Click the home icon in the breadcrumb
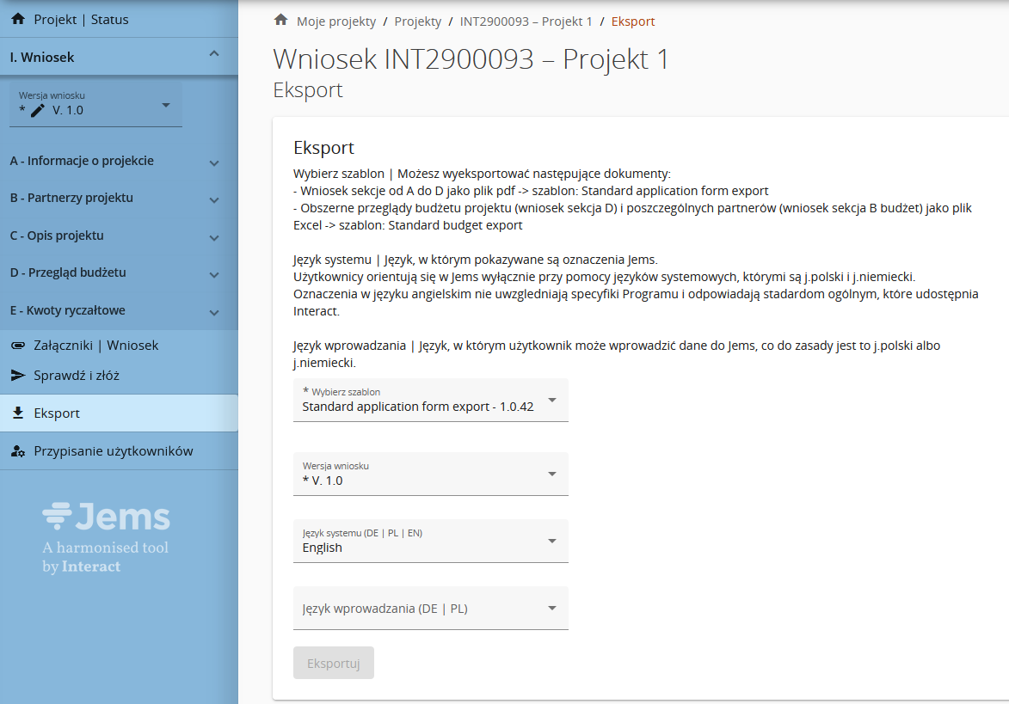The height and width of the screenshot is (704, 1009). (x=280, y=21)
